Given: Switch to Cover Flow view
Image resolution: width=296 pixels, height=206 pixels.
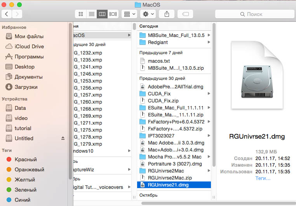Looking at the screenshot, I should point(113,14).
